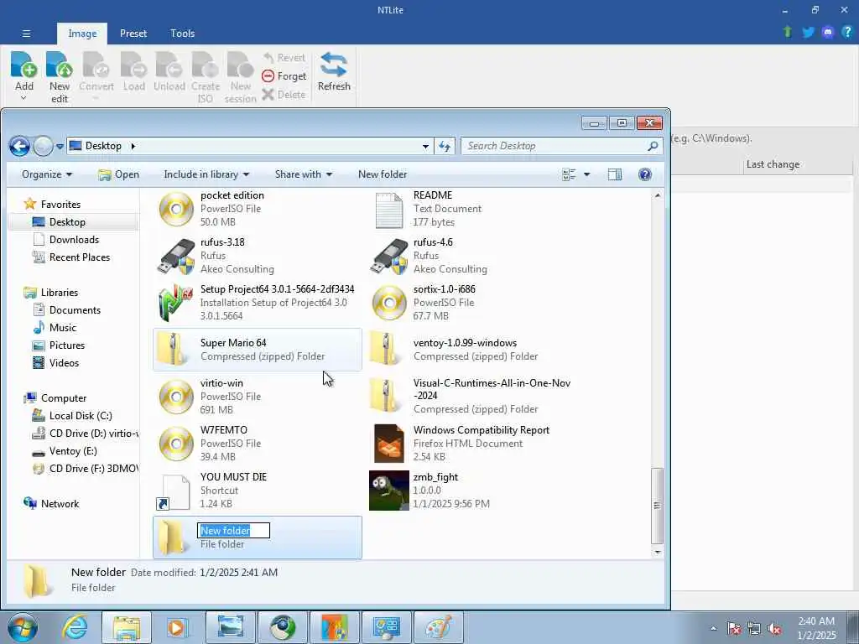Select the pocket edition ISO file

[x=258, y=209]
